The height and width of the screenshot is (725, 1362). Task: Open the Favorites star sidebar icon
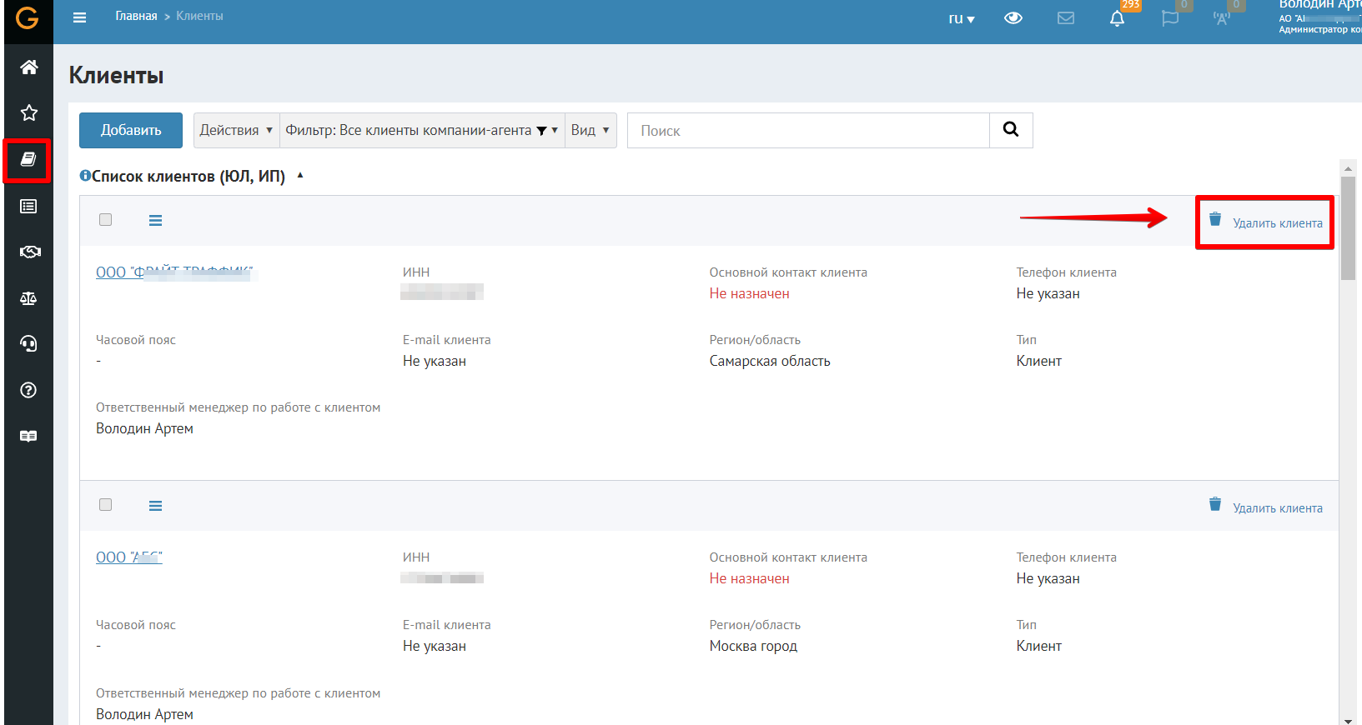tap(28, 112)
